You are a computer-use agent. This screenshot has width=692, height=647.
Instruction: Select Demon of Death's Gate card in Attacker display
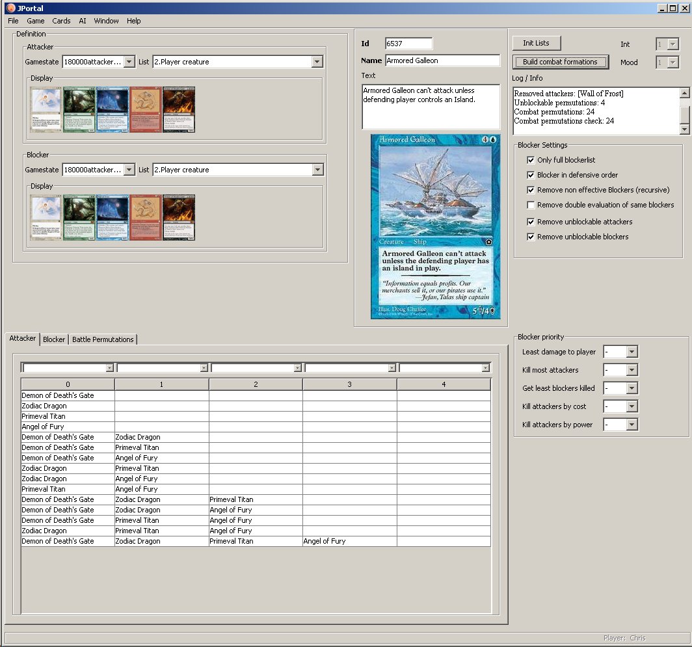point(179,109)
